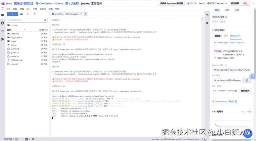Open the 设置 menu in menu bar
256x141 pixels.
click(51, 9)
